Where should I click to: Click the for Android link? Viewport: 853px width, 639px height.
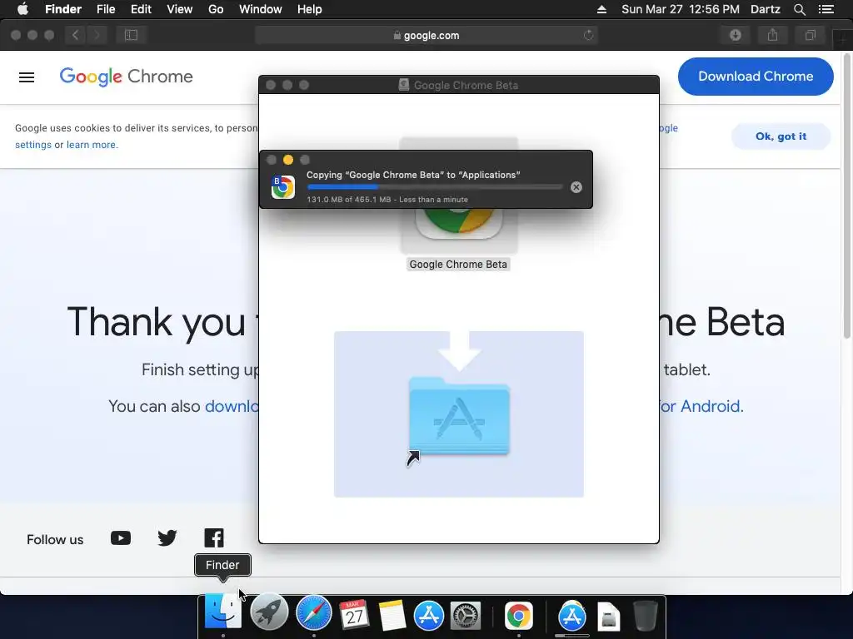(700, 406)
